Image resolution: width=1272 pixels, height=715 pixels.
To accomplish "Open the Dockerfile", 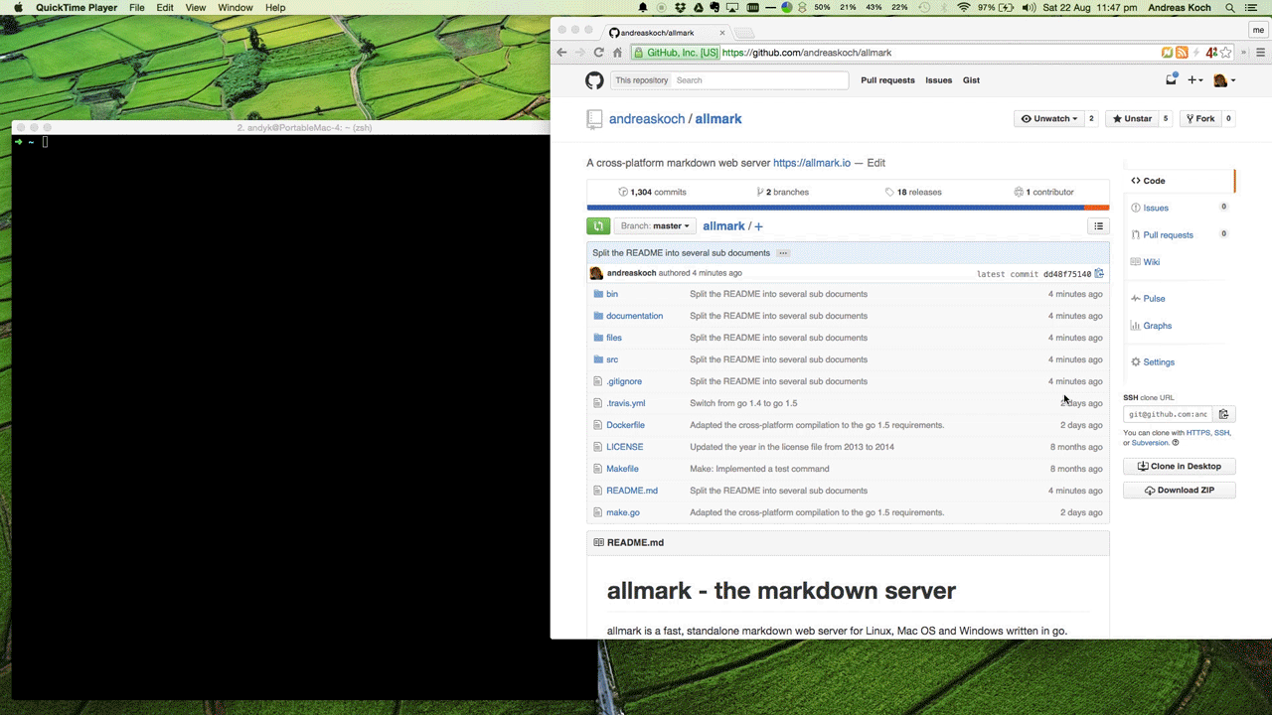I will click(x=625, y=425).
